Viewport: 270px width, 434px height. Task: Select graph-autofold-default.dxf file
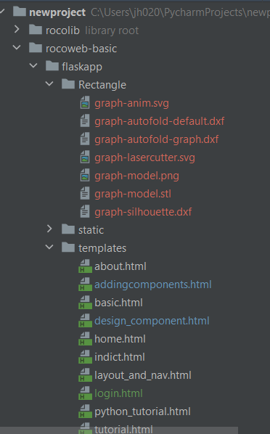click(159, 121)
